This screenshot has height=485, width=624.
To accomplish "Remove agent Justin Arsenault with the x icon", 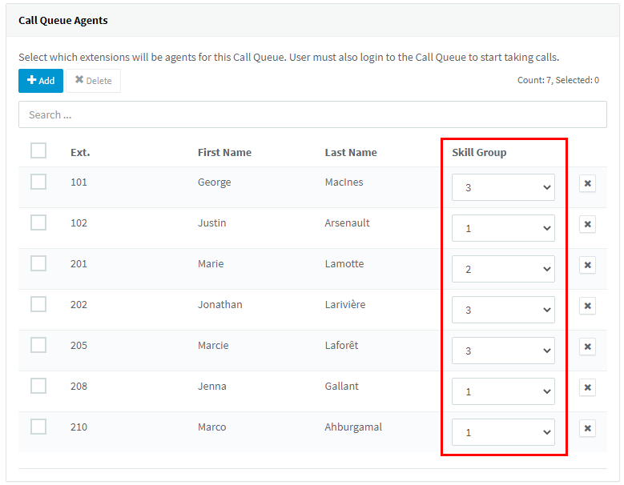I will point(587,224).
